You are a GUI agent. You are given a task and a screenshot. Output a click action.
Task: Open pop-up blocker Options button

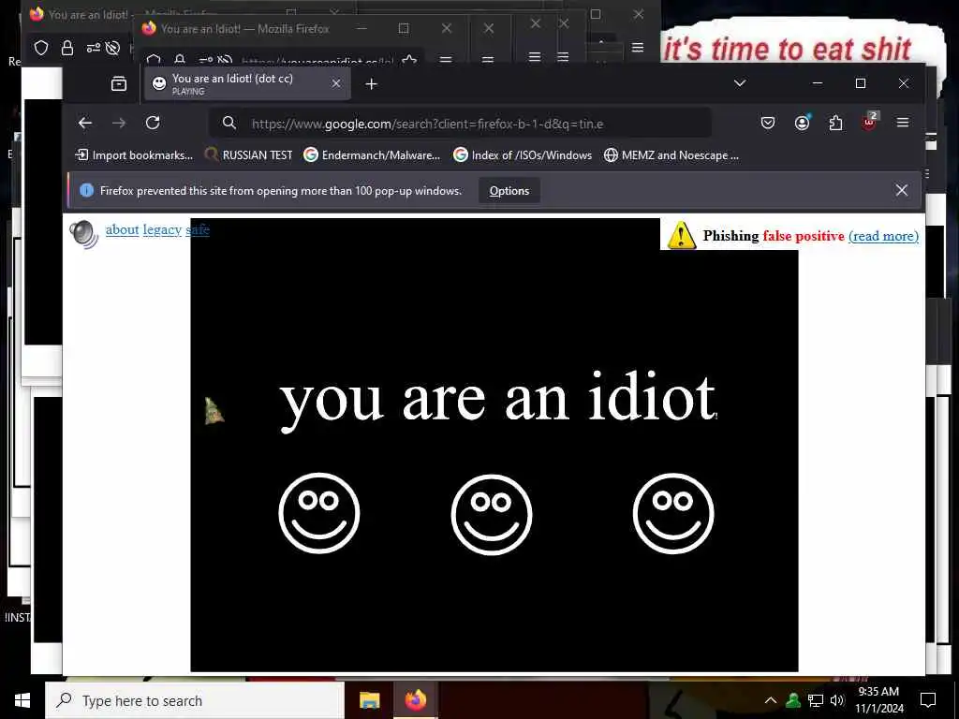(509, 191)
